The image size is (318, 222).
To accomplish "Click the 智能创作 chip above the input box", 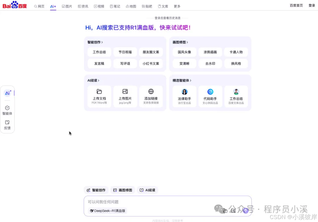I will (x=96, y=190).
